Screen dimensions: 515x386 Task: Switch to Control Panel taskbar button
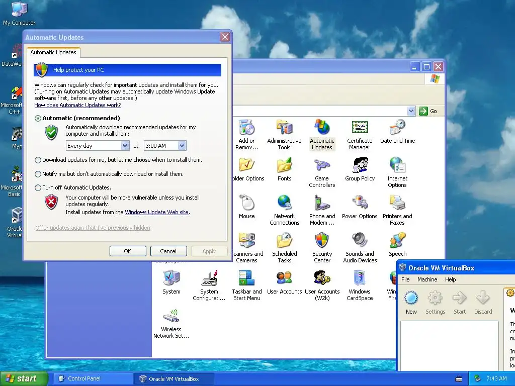pyautogui.click(x=93, y=378)
